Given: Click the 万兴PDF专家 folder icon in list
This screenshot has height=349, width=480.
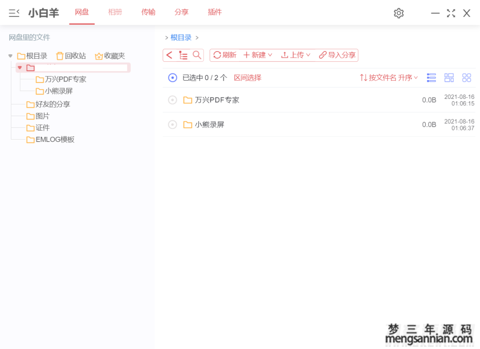Looking at the screenshot, I should (x=187, y=100).
